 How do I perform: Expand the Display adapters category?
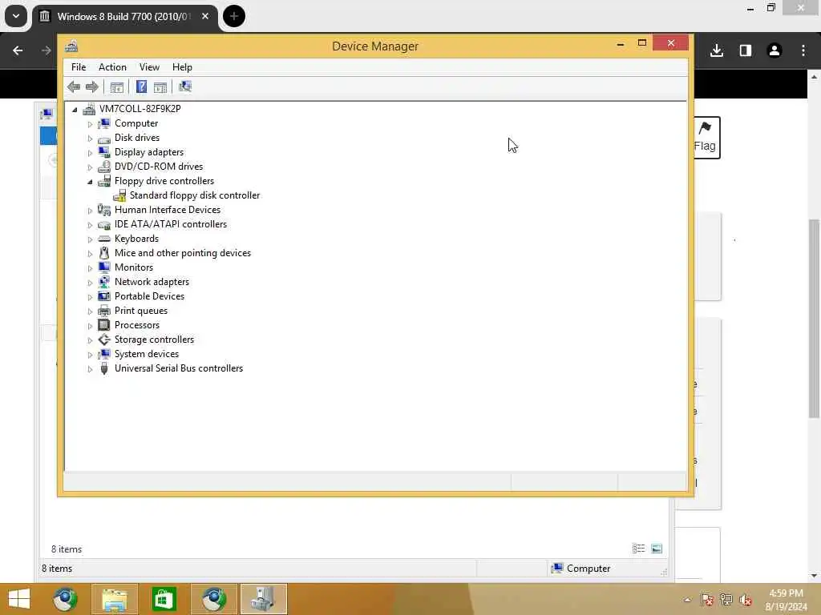tap(90, 153)
